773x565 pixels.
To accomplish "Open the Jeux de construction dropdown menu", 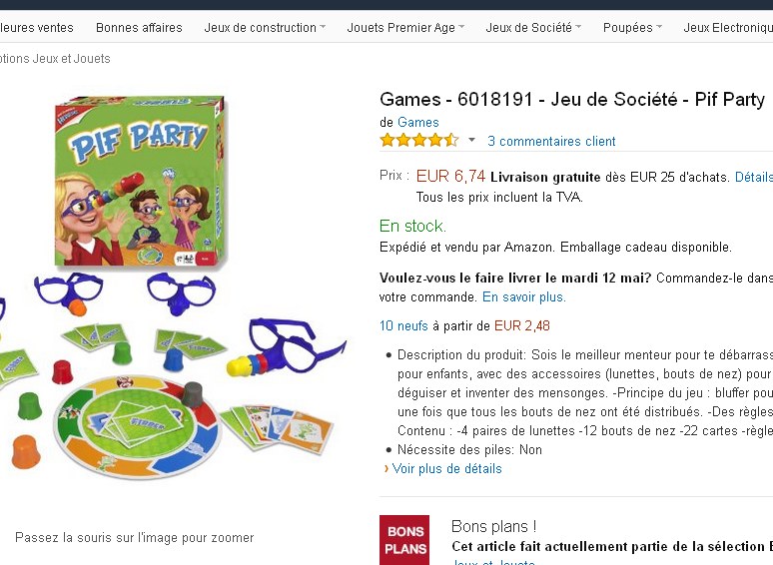I will (x=265, y=28).
